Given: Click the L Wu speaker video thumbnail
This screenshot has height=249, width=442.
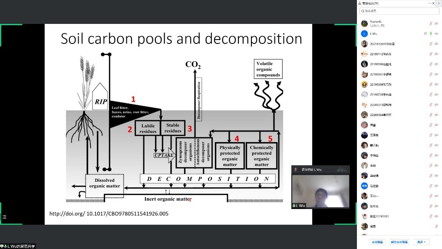Looking at the screenshot, I should pyautogui.click(x=320, y=189).
